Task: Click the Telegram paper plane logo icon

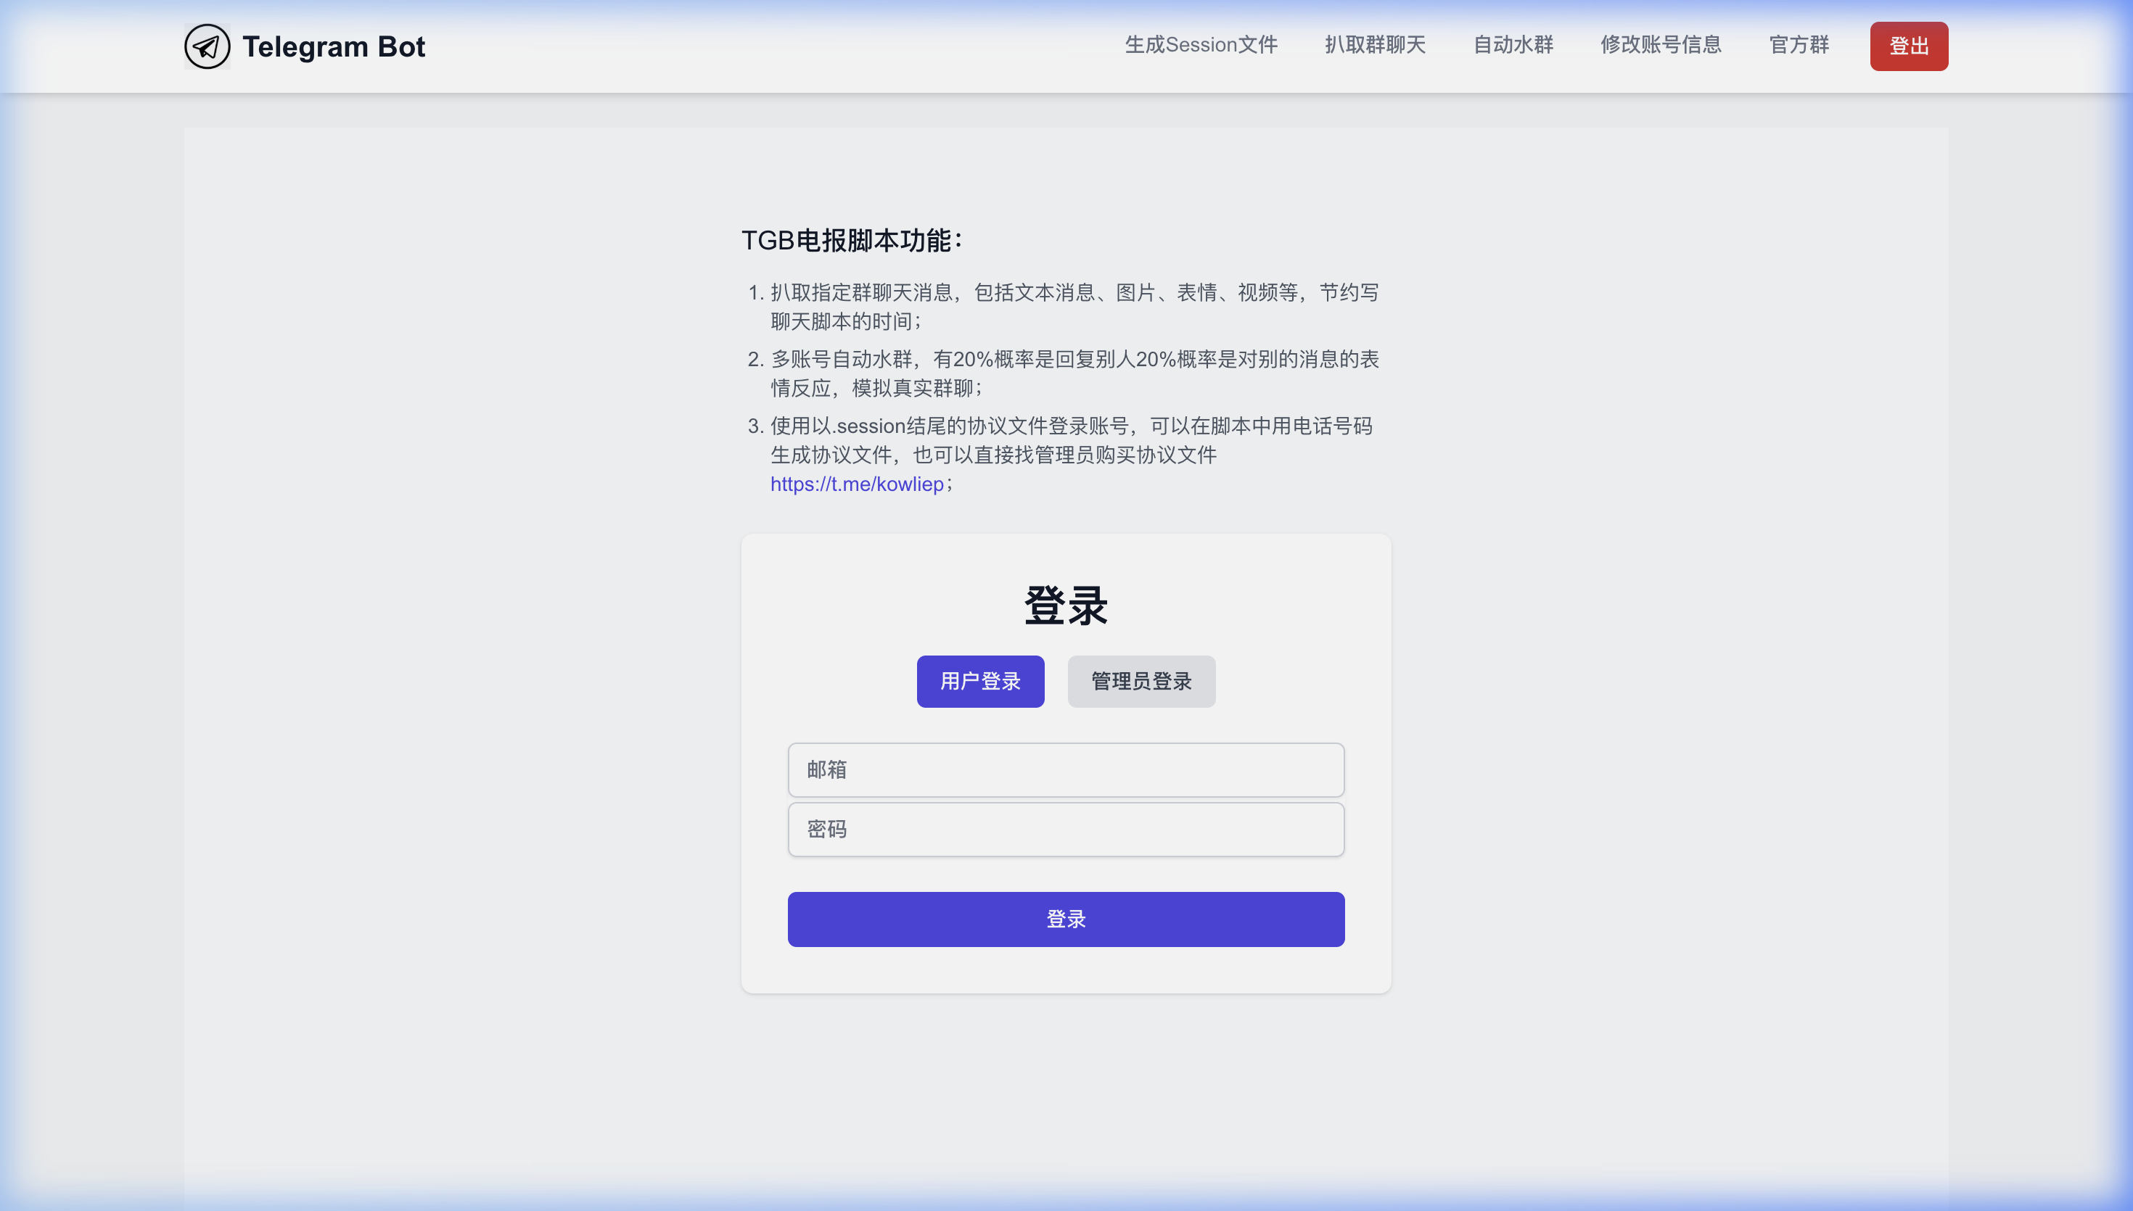Action: pos(207,46)
